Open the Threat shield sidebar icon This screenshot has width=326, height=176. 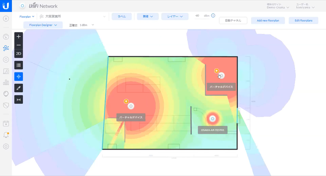[6, 105]
